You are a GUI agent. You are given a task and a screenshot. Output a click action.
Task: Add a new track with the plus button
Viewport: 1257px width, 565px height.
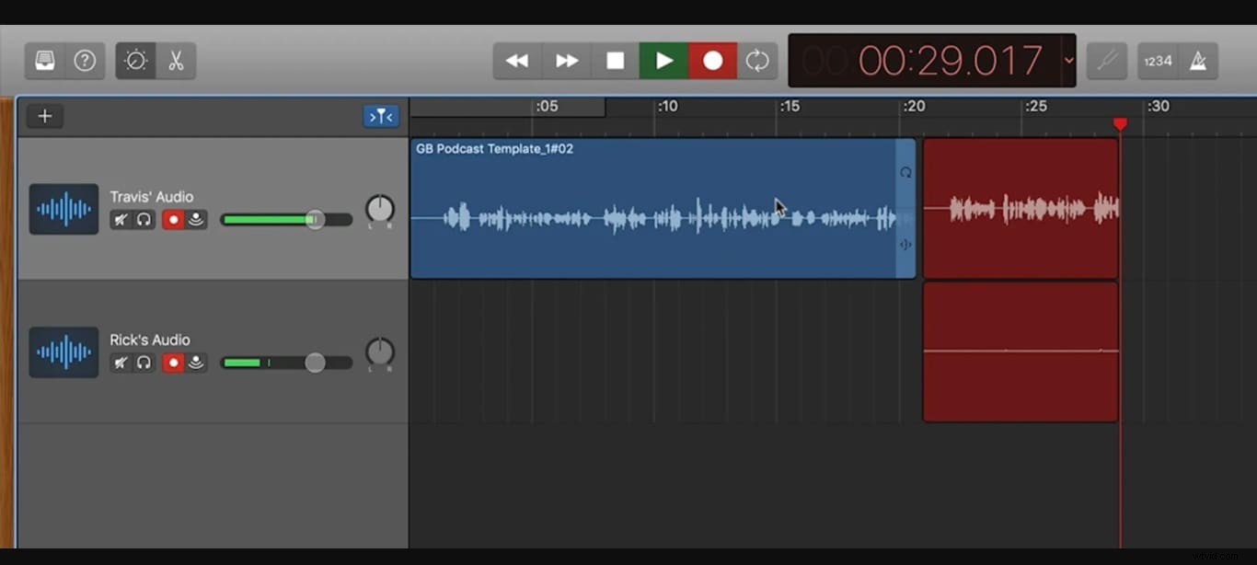[44, 116]
